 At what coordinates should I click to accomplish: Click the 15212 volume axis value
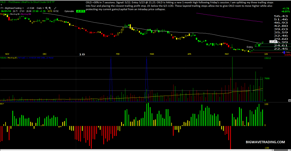pos(267,58)
